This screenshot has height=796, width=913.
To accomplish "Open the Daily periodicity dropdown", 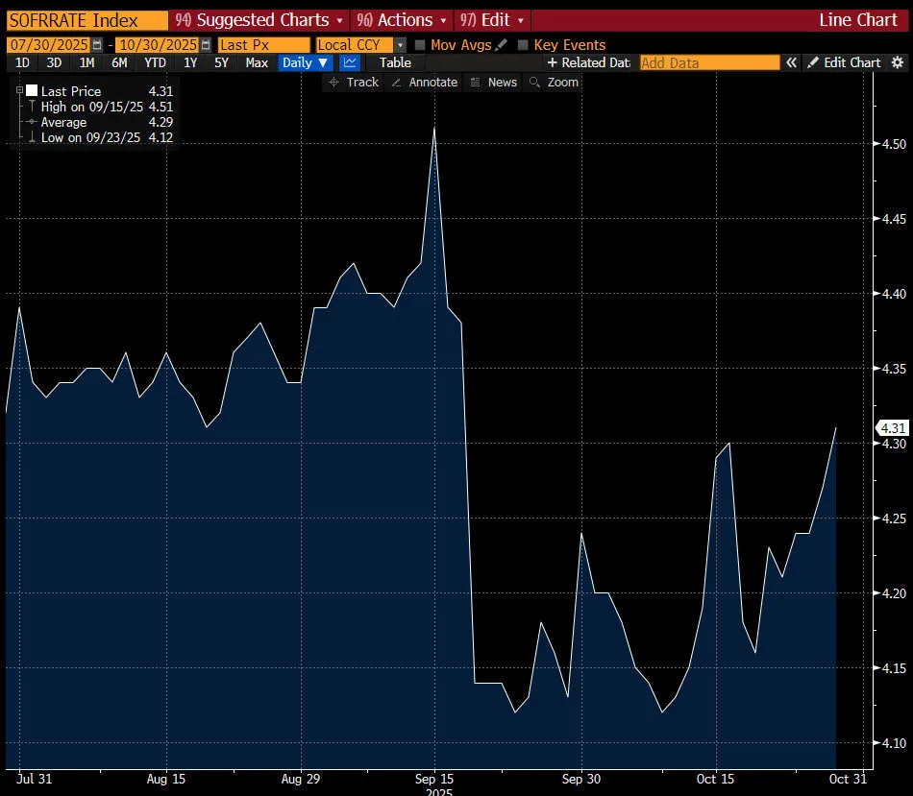I will coord(306,62).
